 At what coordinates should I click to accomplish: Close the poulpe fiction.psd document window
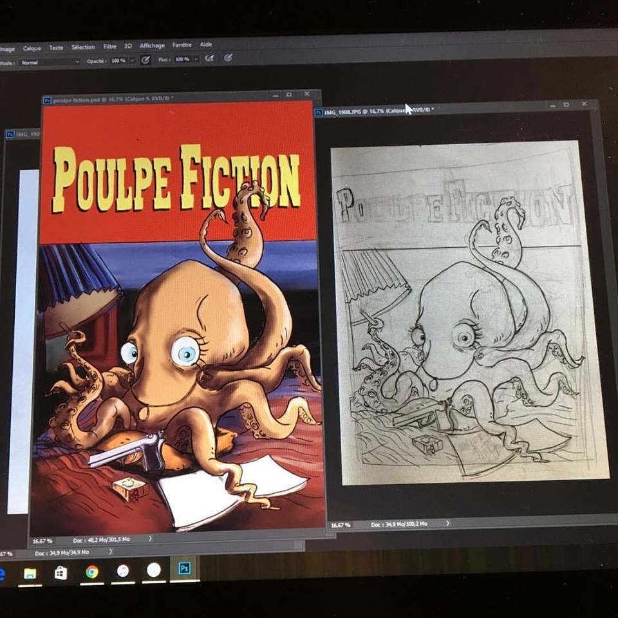306,94
